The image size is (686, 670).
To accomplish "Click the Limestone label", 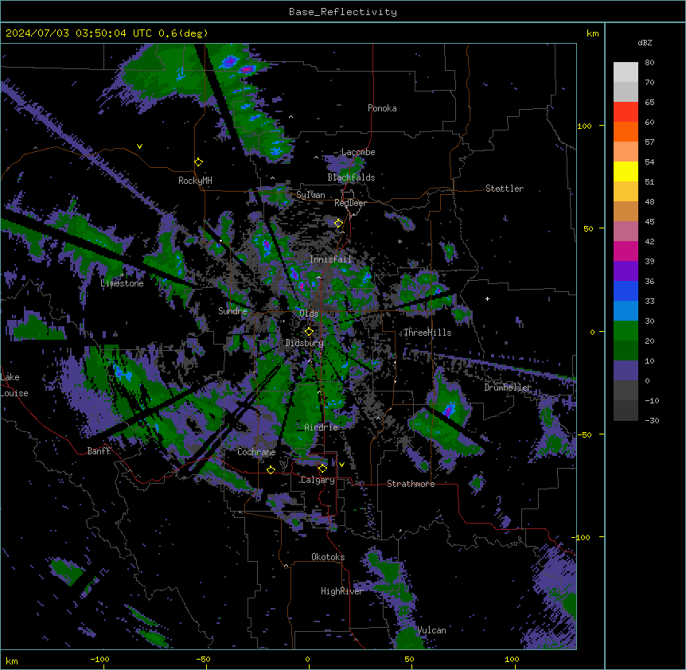I will coord(122,283).
